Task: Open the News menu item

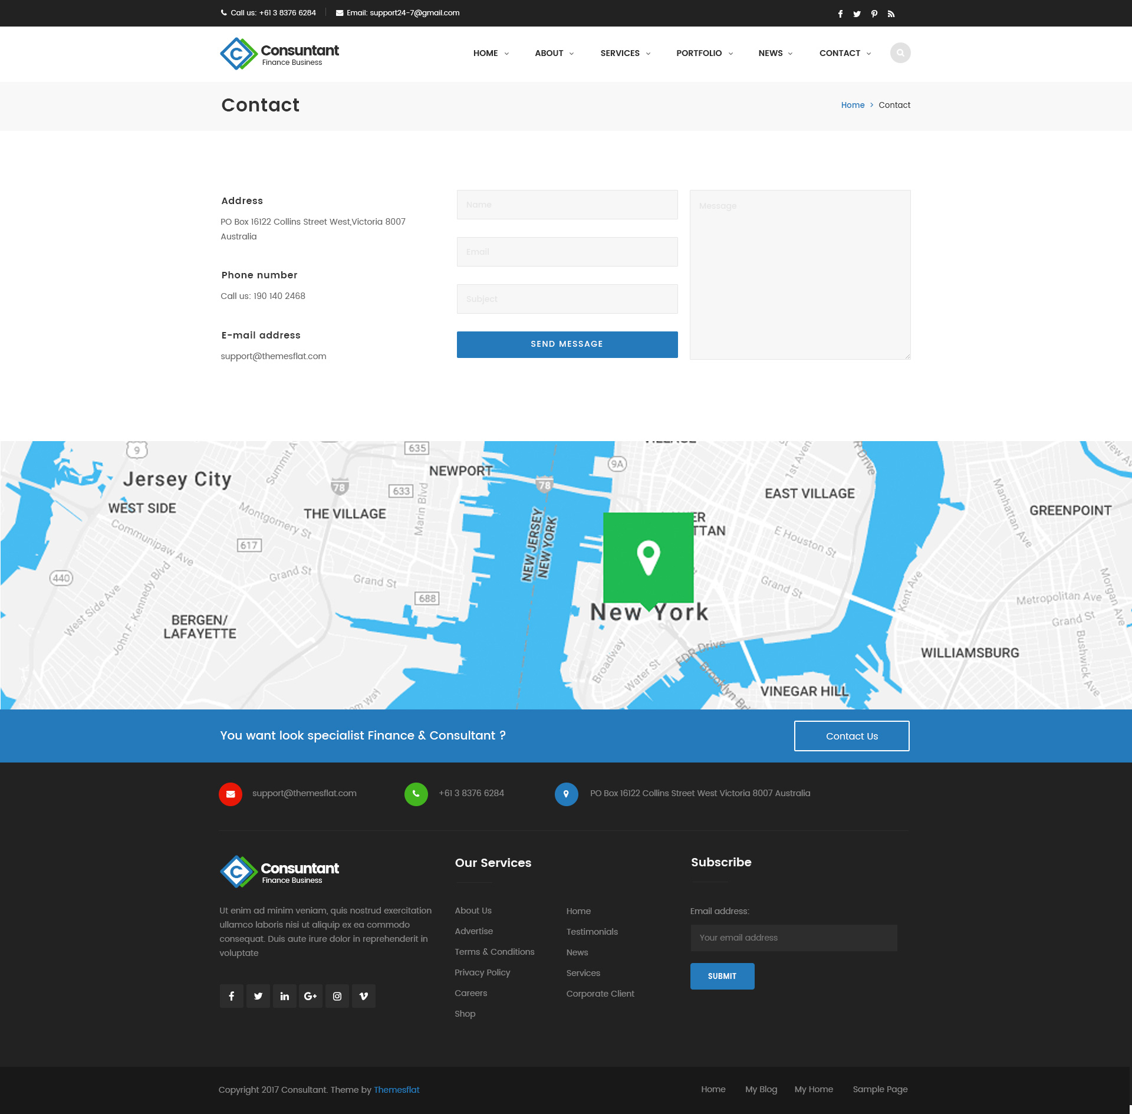Action: [x=775, y=53]
